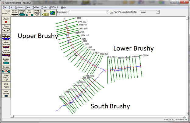Select the River Reach drawing tool
This screenshot has width=190, height=123.
(14, 12)
